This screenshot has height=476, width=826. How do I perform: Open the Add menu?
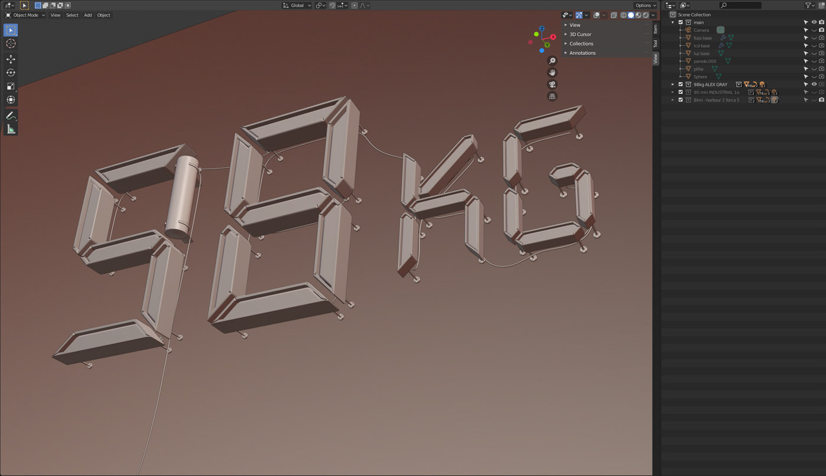pyautogui.click(x=88, y=15)
